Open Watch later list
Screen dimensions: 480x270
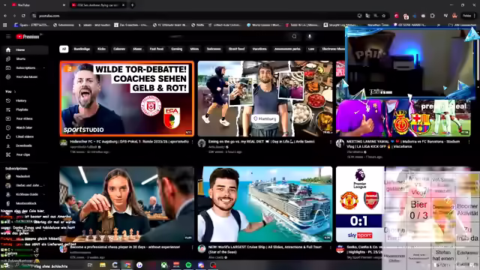click(24, 127)
